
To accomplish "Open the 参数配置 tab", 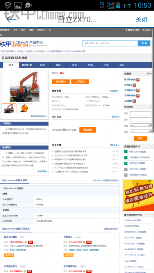I will [x=27, y=65].
